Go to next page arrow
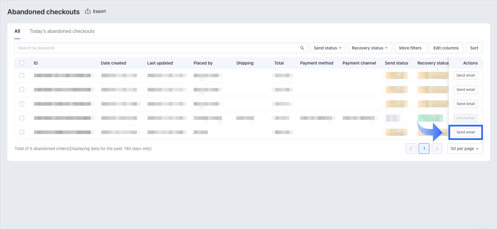This screenshot has height=229, width=497. point(437,149)
